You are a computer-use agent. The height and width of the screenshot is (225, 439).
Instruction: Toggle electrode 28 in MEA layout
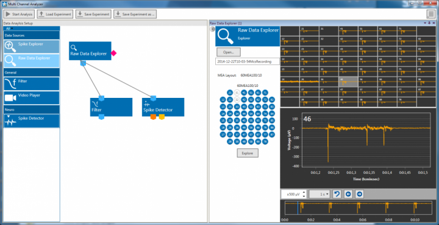click(230, 142)
